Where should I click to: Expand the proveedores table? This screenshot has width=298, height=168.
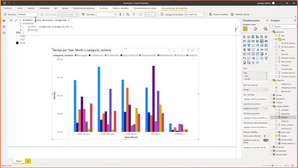271,151
